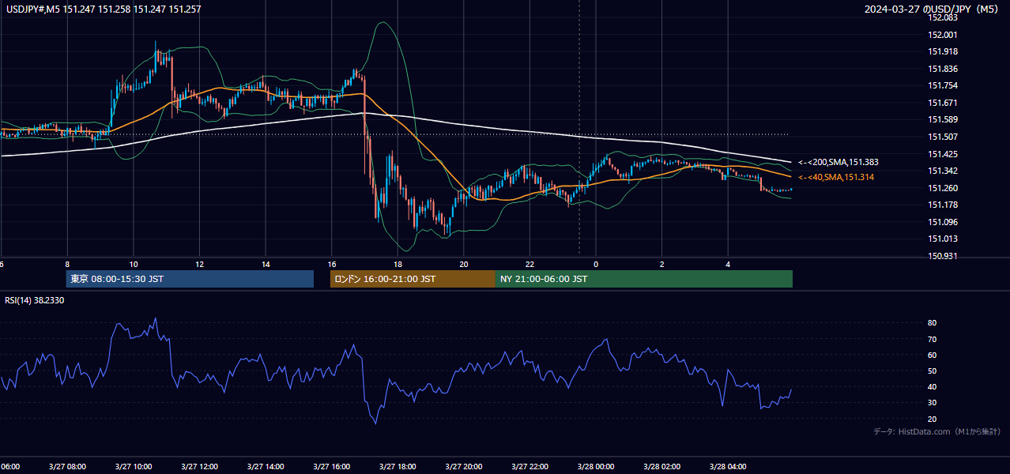
Task: Click price axis value 151.671
Action: pos(943,103)
